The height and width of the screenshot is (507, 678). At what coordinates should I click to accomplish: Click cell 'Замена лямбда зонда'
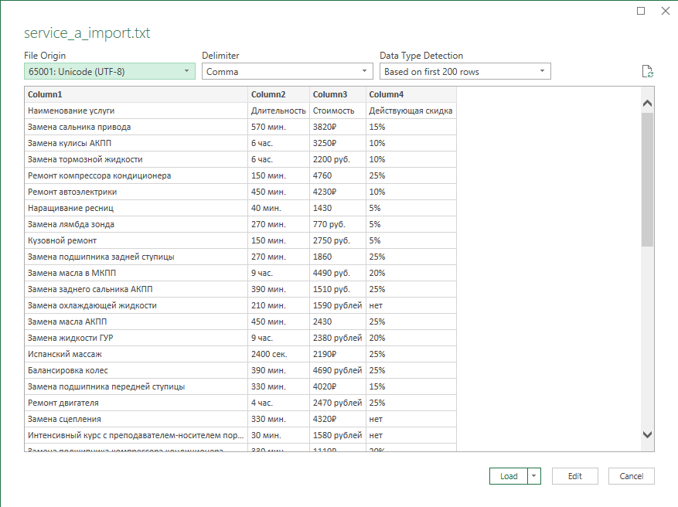pos(136,224)
